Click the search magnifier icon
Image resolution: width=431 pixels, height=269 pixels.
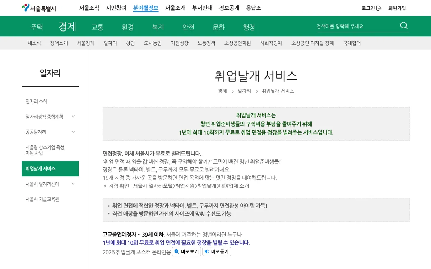pos(404,25)
